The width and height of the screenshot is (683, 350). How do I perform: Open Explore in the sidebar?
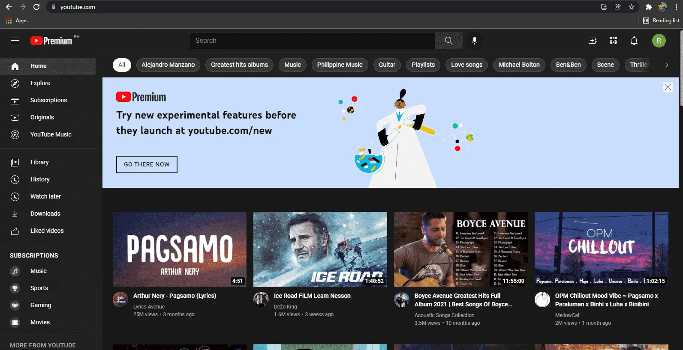tap(48, 83)
